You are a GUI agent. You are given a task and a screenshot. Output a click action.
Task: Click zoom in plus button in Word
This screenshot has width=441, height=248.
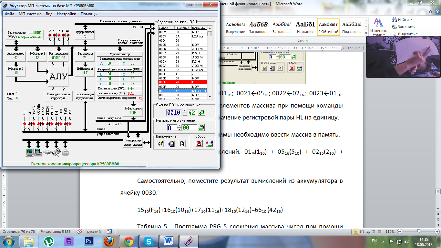click(x=437, y=232)
